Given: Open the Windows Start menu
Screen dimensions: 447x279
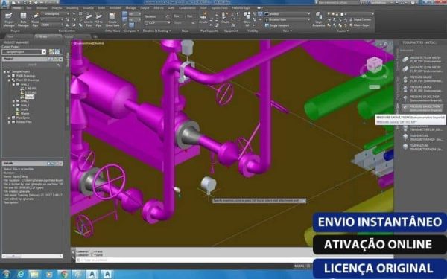Looking at the screenshot, I should tap(6, 274).
